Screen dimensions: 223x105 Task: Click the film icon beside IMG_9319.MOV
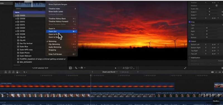pos(18,62)
